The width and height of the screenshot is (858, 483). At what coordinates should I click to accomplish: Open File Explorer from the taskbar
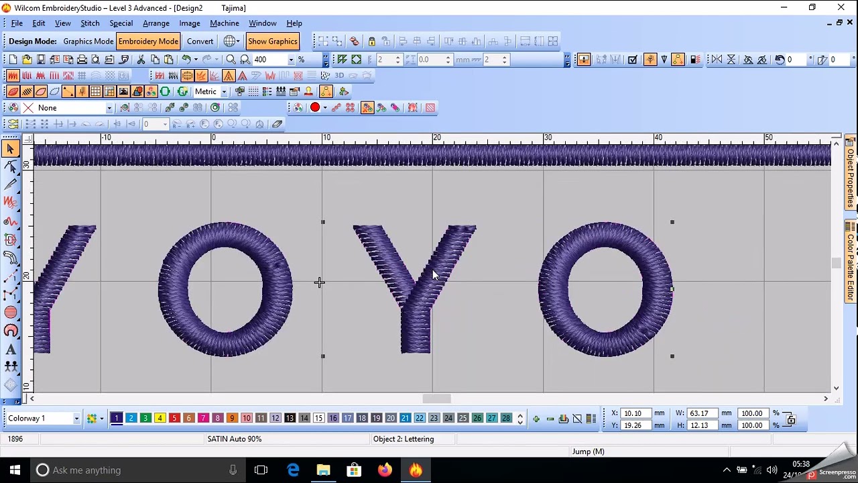coord(324,470)
